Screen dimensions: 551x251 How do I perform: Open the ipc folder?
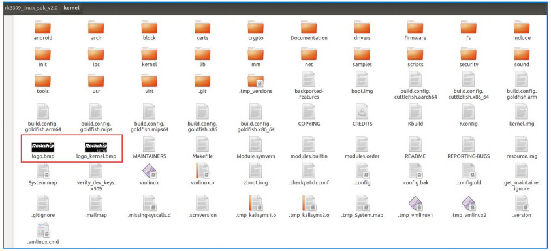point(96,54)
